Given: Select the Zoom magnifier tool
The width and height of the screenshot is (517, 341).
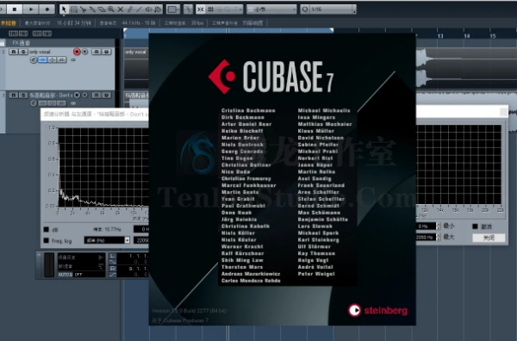Looking at the screenshot, I should click(x=111, y=9).
